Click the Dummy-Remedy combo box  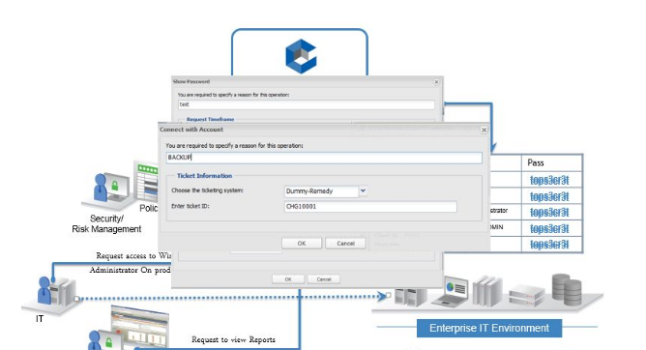pyautogui.click(x=321, y=191)
